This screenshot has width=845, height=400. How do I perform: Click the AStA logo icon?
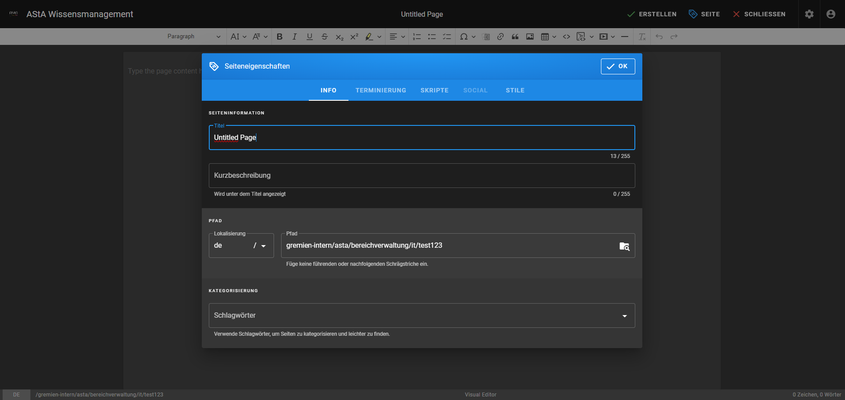tap(14, 14)
